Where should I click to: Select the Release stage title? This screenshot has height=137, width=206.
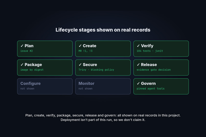(x=149, y=65)
